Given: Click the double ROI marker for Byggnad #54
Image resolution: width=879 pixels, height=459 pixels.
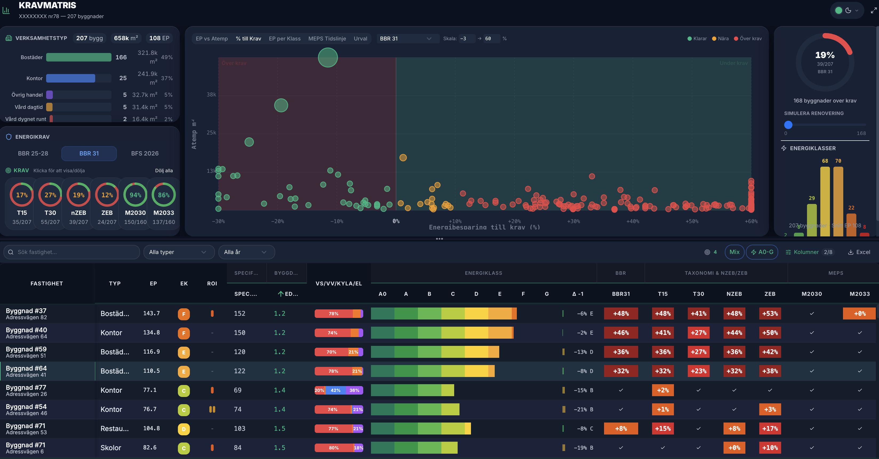Looking at the screenshot, I should (212, 409).
